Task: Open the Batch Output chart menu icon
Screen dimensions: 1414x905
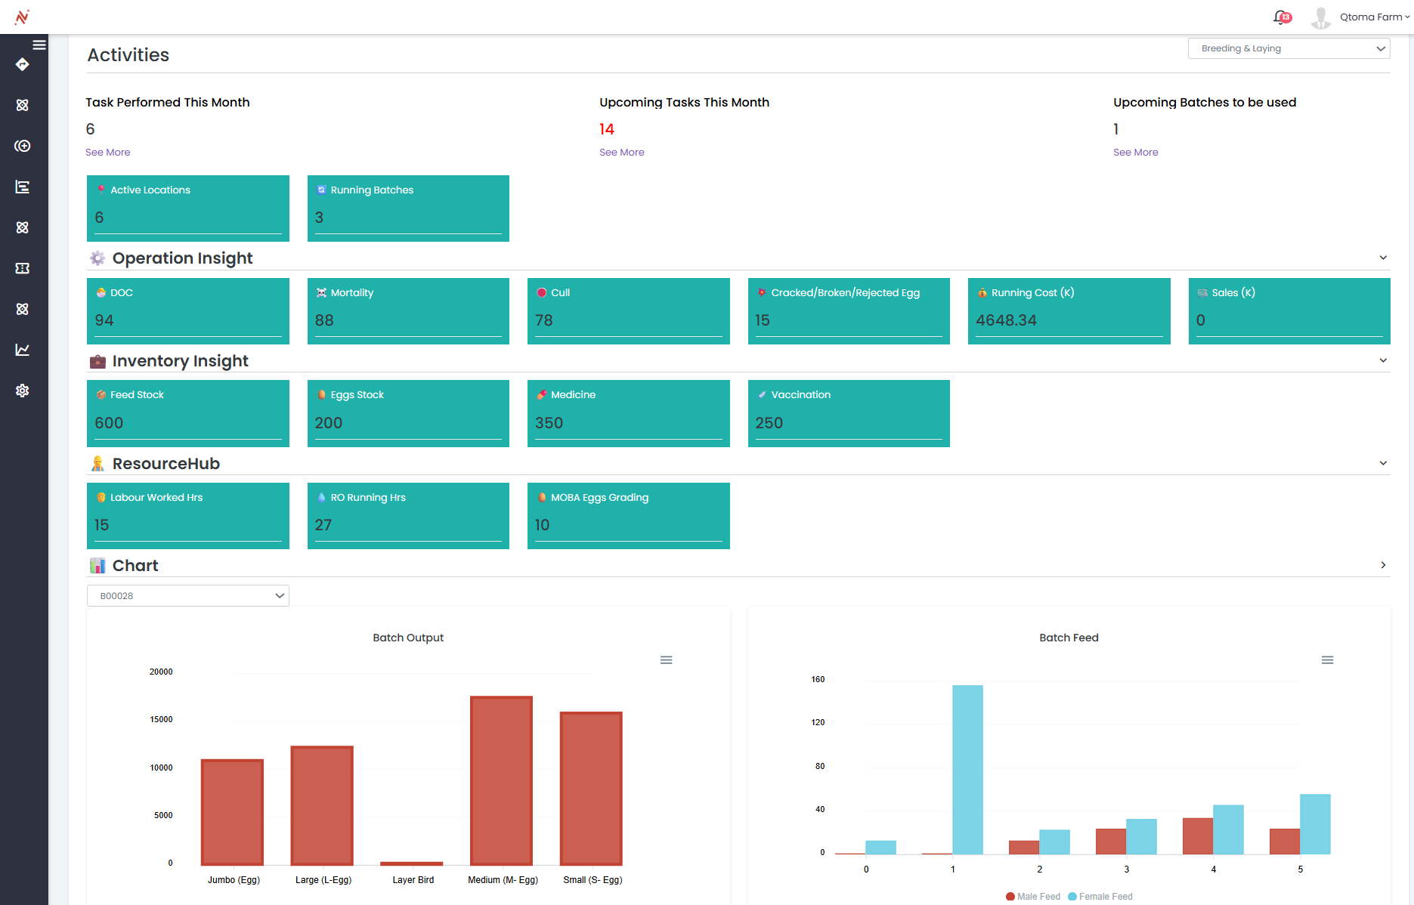Action: pos(666,660)
